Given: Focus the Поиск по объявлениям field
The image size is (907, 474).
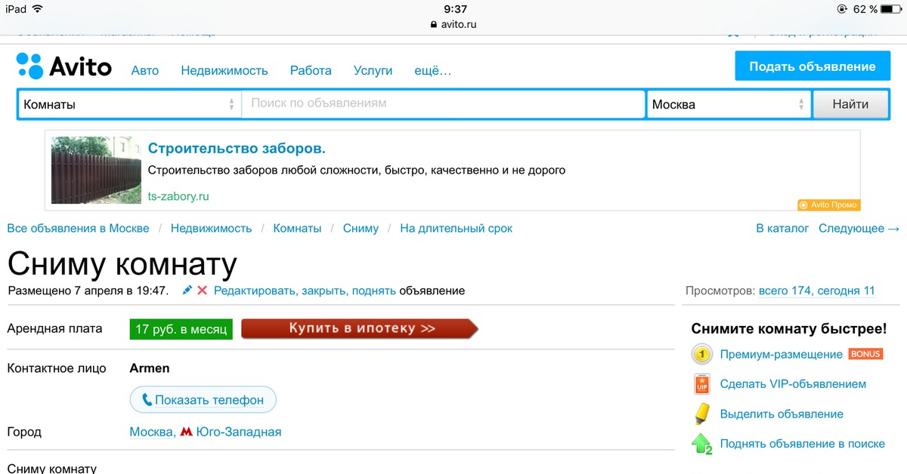Looking at the screenshot, I should pos(443,103).
